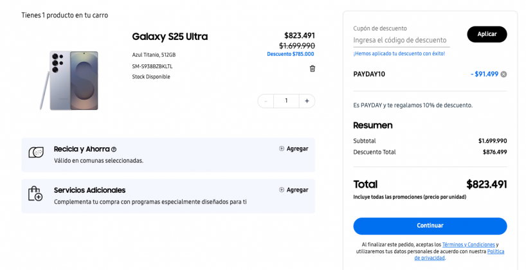Apply the coupon with Aplicar button
The height and width of the screenshot is (270, 526).
(x=487, y=34)
